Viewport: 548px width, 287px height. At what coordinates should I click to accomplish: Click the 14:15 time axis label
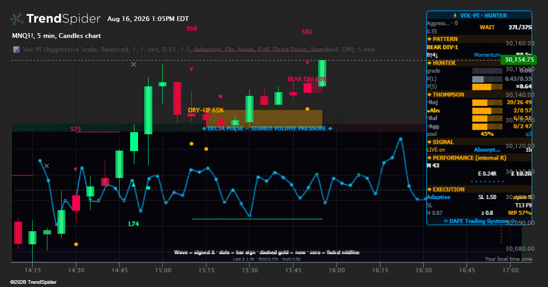pyautogui.click(x=33, y=270)
